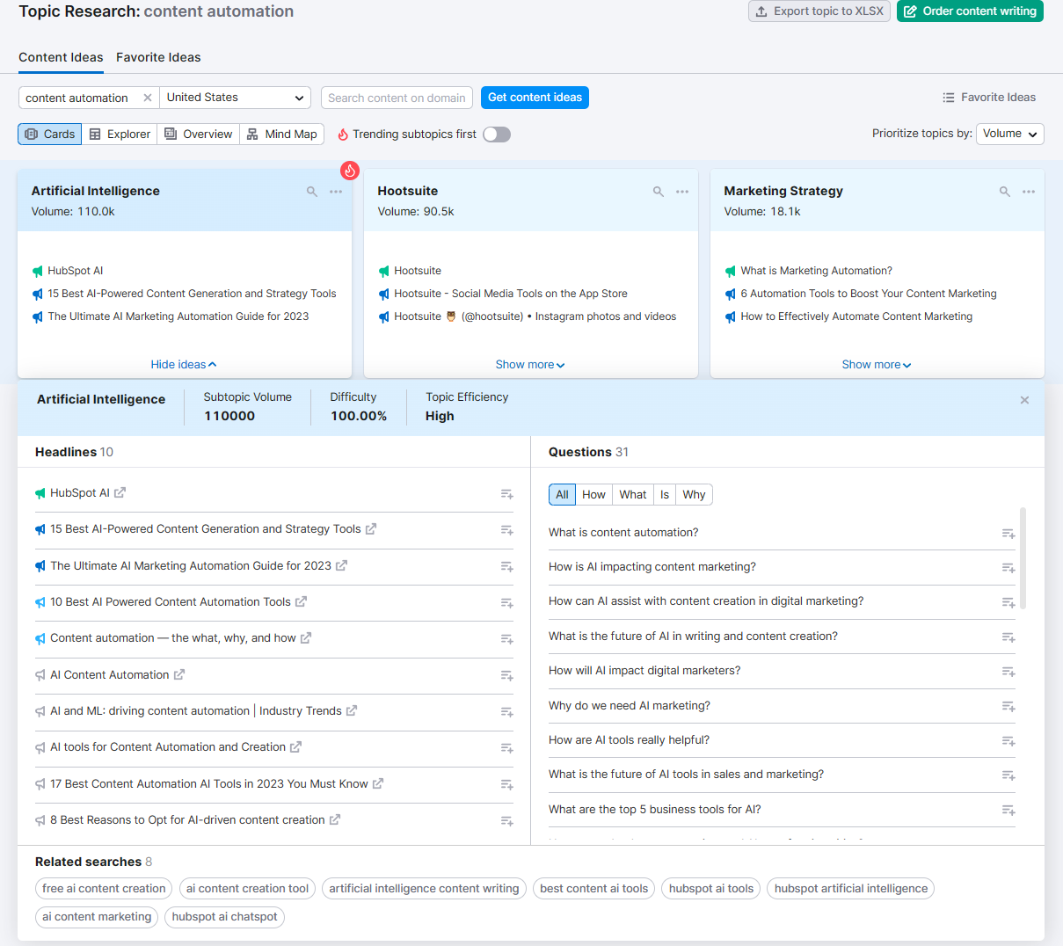This screenshot has height=946, width=1063.
Task: Clear the content automation keyword field
Action: pos(148,98)
